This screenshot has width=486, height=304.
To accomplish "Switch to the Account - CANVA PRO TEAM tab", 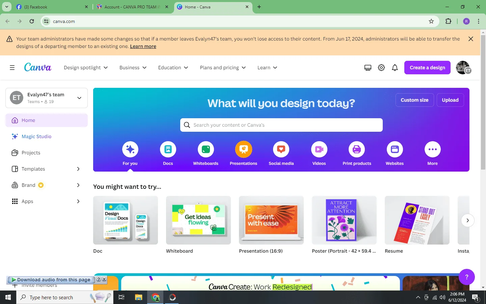I will tap(132, 7).
